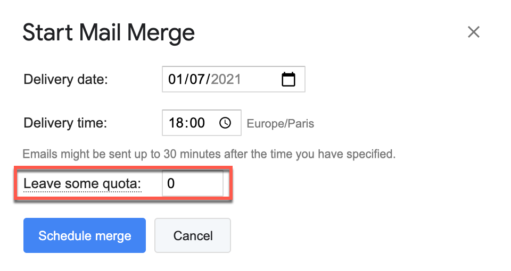Click the Europe/Paris timezone text
Image resolution: width=511 pixels, height=271 pixels.
tap(280, 124)
